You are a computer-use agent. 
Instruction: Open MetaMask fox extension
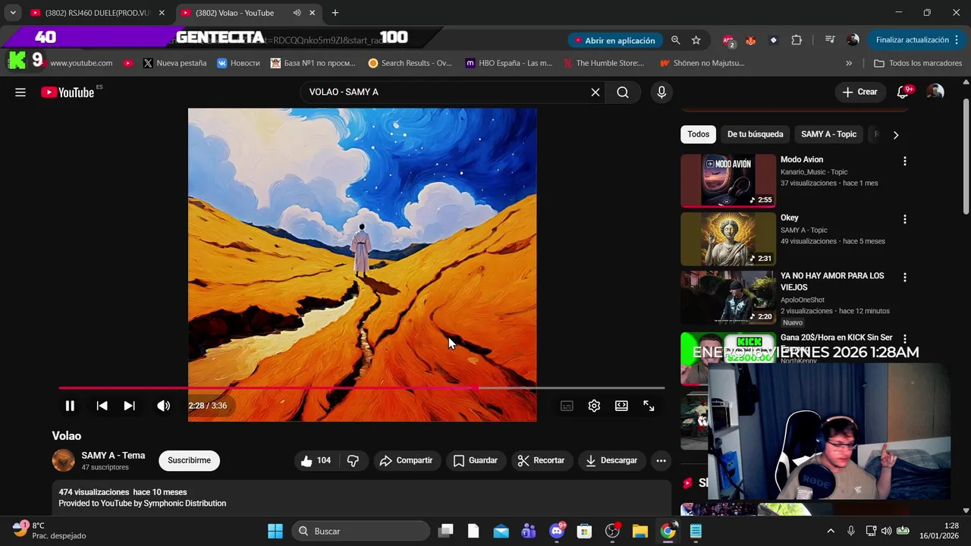pyautogui.click(x=751, y=40)
